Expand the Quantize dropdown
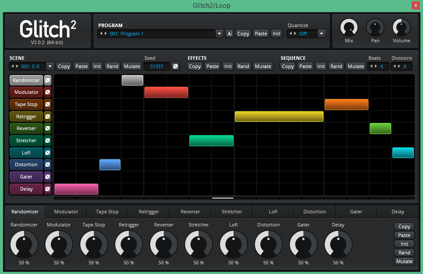Screen dimensions: 423x274 (322, 34)
